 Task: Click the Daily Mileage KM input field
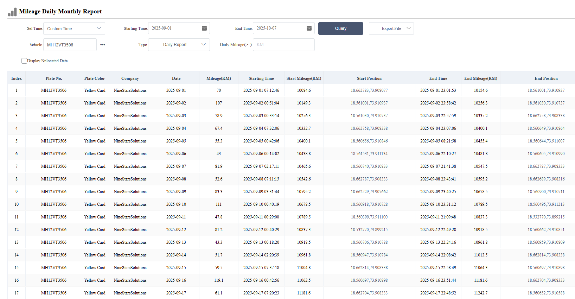pos(283,45)
